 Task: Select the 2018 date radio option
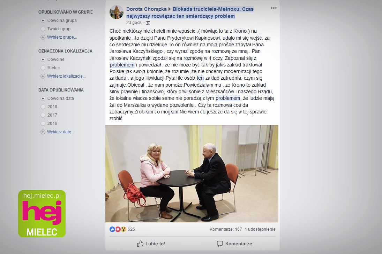click(x=43, y=107)
